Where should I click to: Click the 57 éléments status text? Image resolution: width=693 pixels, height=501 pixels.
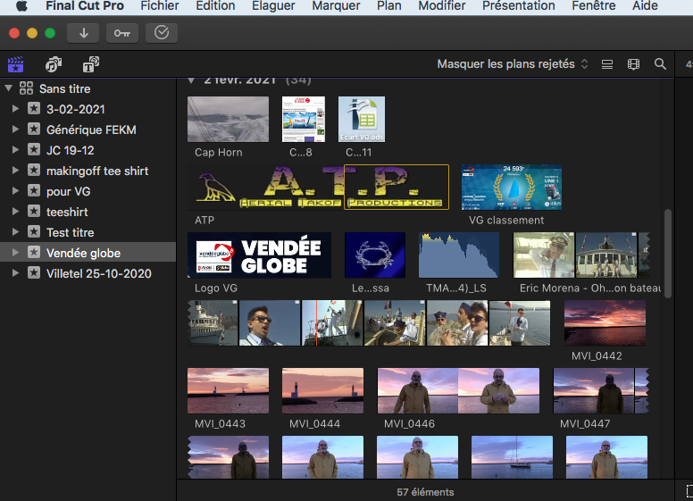point(425,492)
